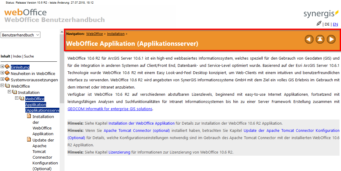Click the synergis logo

[x=321, y=14]
